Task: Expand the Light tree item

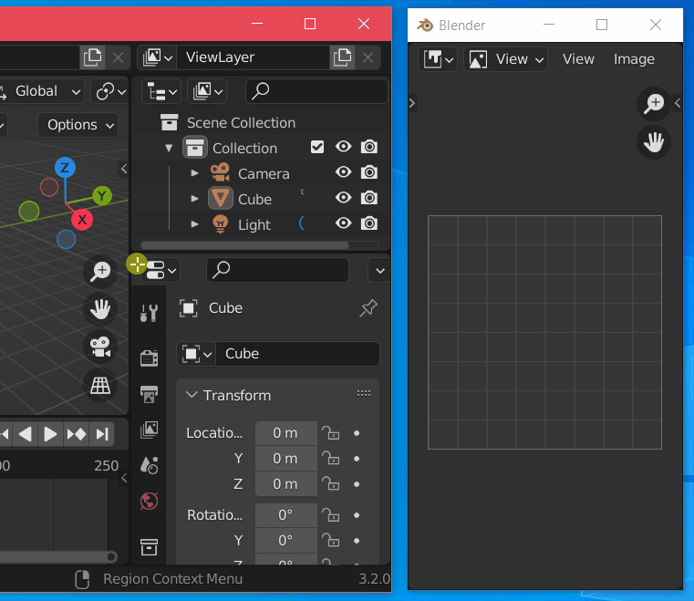Action: click(194, 224)
